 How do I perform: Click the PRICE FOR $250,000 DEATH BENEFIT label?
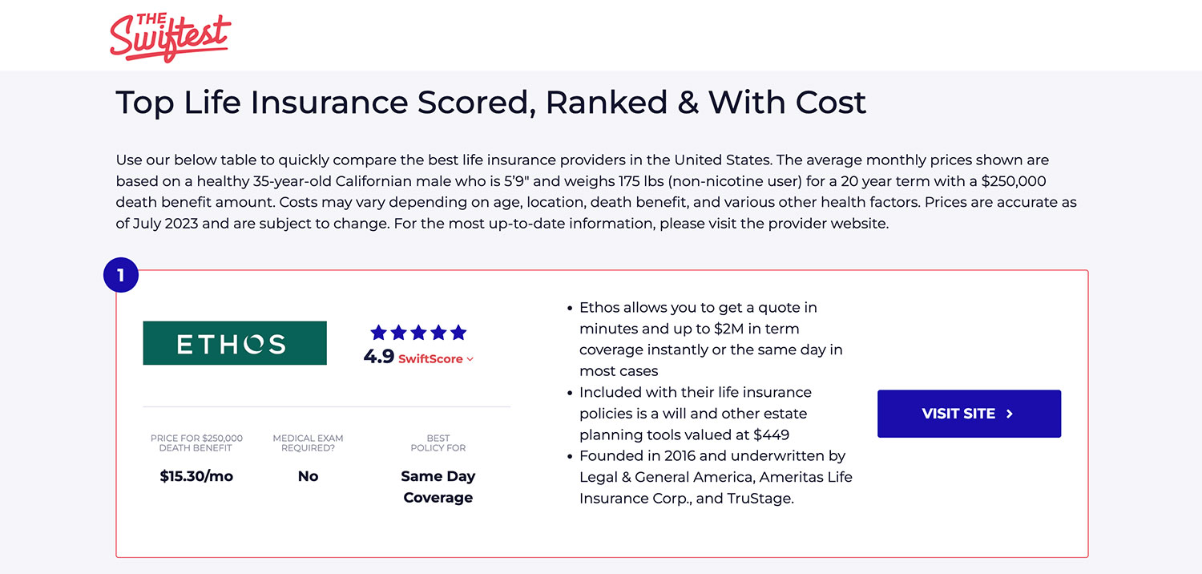tap(196, 443)
